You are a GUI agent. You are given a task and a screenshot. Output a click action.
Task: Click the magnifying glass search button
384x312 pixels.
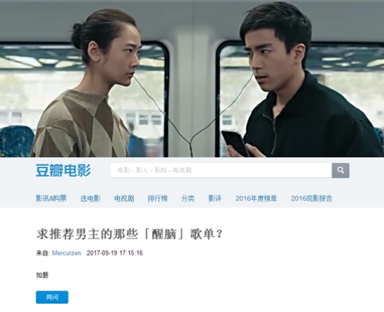[x=341, y=170]
